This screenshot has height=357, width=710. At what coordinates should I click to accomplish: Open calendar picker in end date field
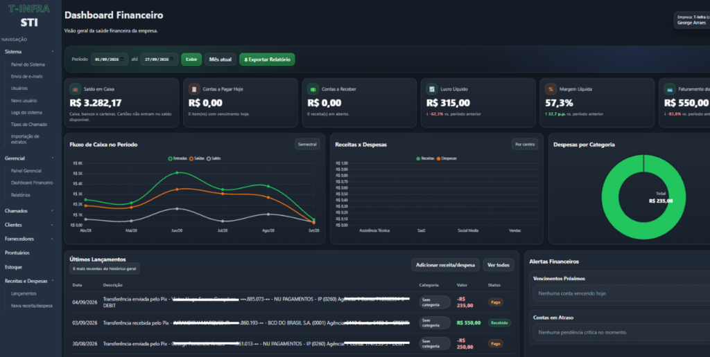tap(172, 59)
